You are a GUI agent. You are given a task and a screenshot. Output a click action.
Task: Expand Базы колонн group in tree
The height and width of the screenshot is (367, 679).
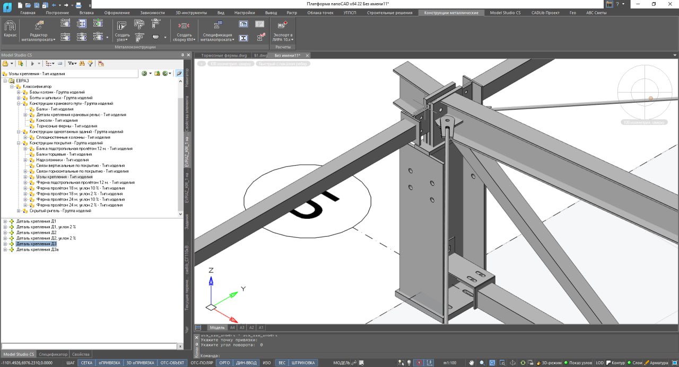[18, 92]
